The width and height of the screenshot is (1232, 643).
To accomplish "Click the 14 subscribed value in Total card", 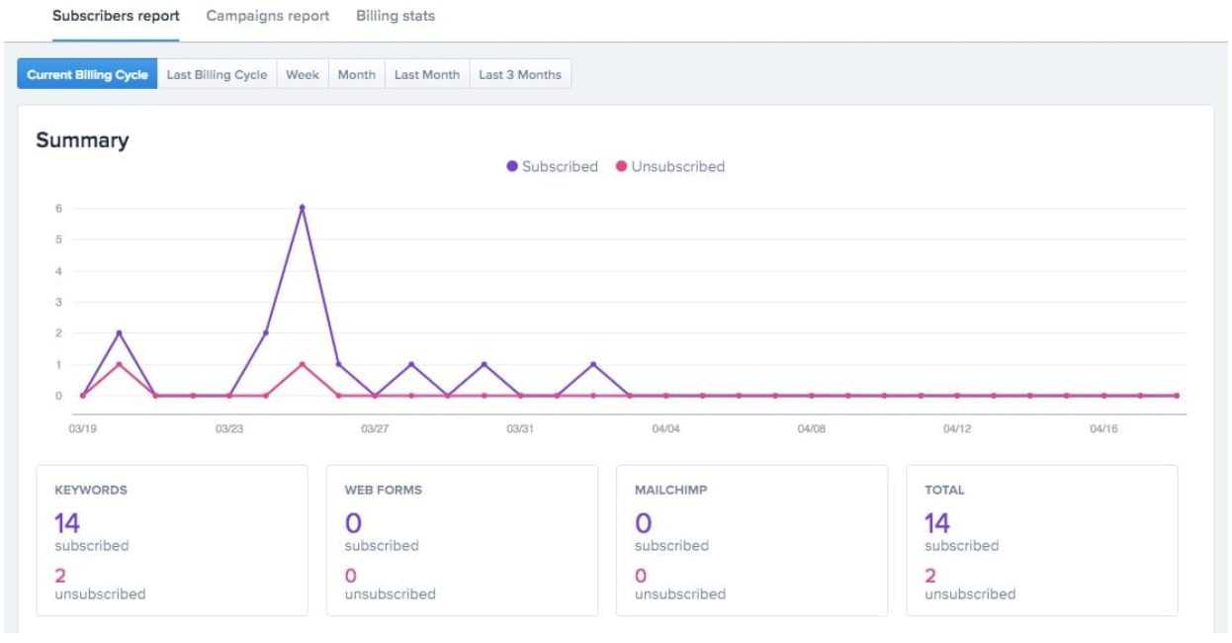I will (x=937, y=523).
